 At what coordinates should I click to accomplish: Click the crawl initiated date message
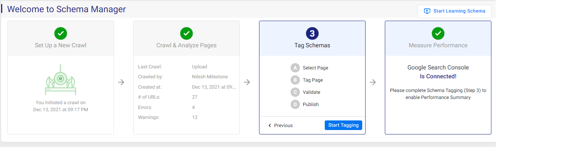pos(60,106)
